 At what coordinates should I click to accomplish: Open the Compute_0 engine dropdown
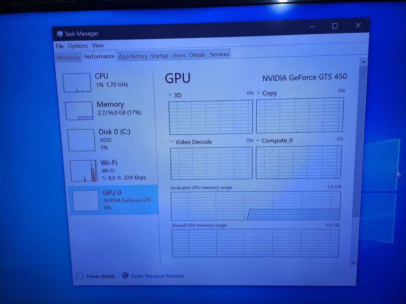pos(258,140)
